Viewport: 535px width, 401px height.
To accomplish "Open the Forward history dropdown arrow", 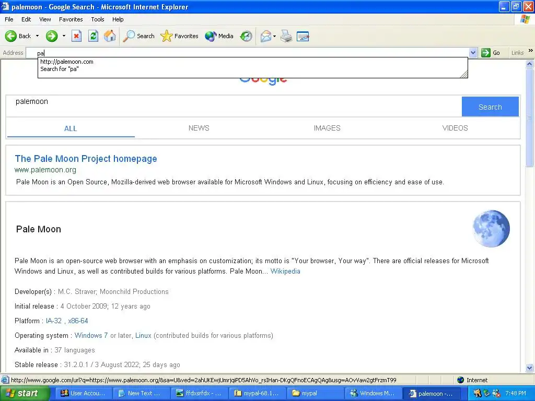I will 64,36.
